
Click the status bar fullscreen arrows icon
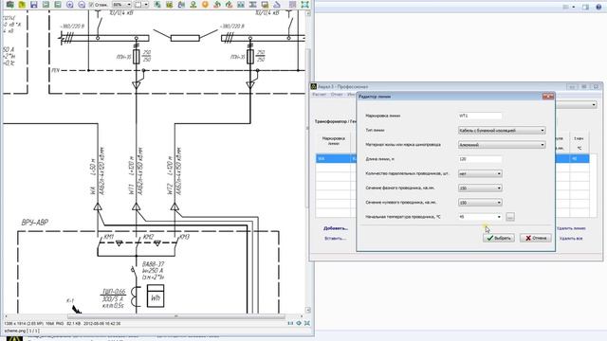tap(307, 323)
